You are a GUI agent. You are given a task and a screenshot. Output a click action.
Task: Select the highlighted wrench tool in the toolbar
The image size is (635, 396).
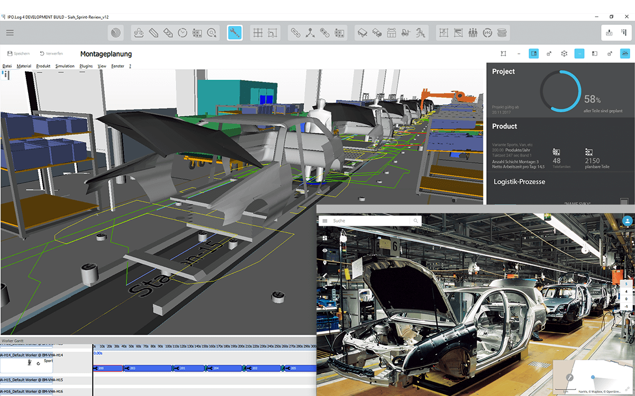coord(234,32)
